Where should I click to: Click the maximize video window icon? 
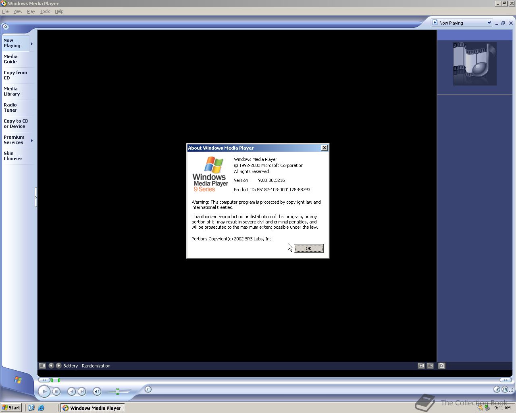421,366
